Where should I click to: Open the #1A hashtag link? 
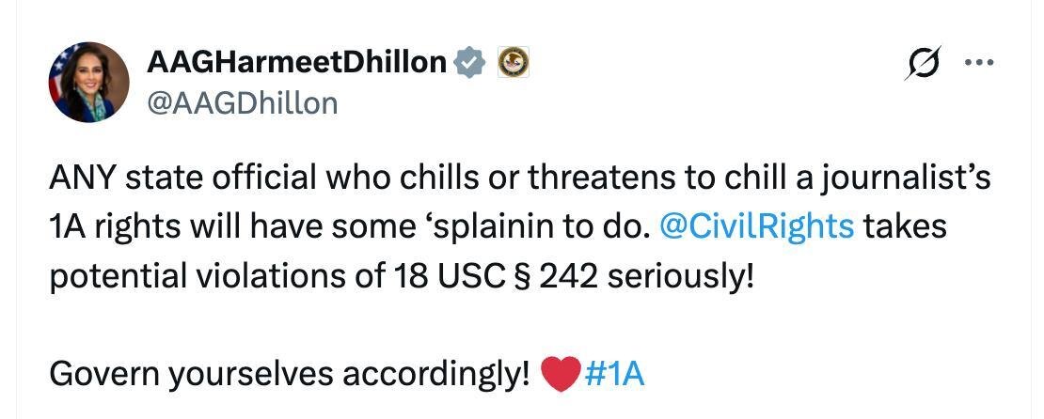point(614,374)
